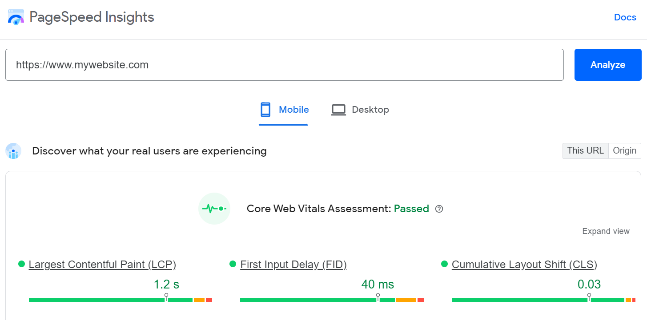Open the First Input Delay details
The width and height of the screenshot is (647, 320).
(293, 264)
